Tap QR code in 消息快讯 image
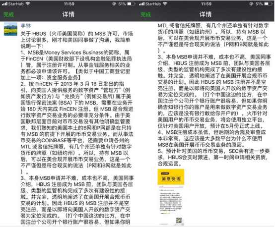 [x=179, y=221]
